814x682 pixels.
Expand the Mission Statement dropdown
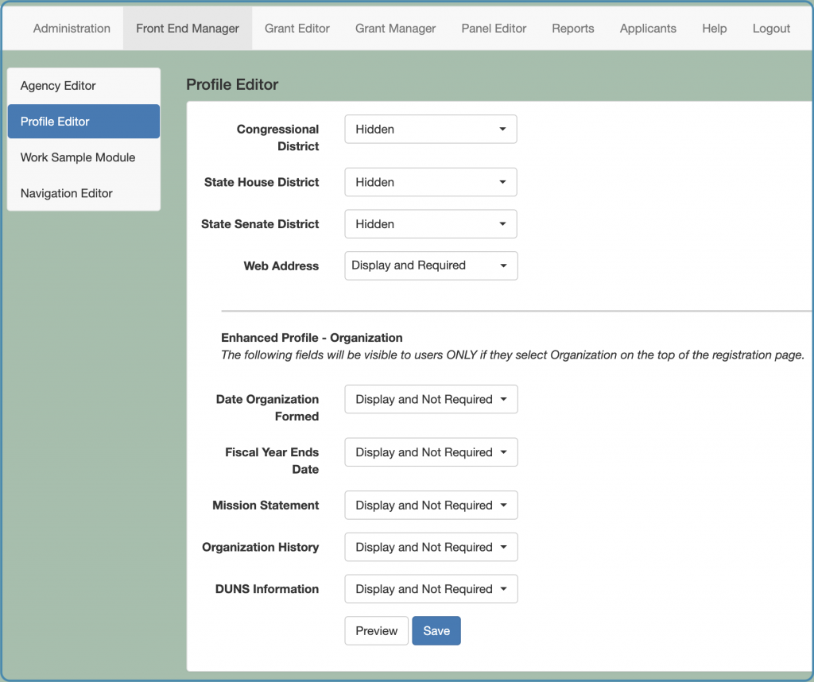point(430,505)
